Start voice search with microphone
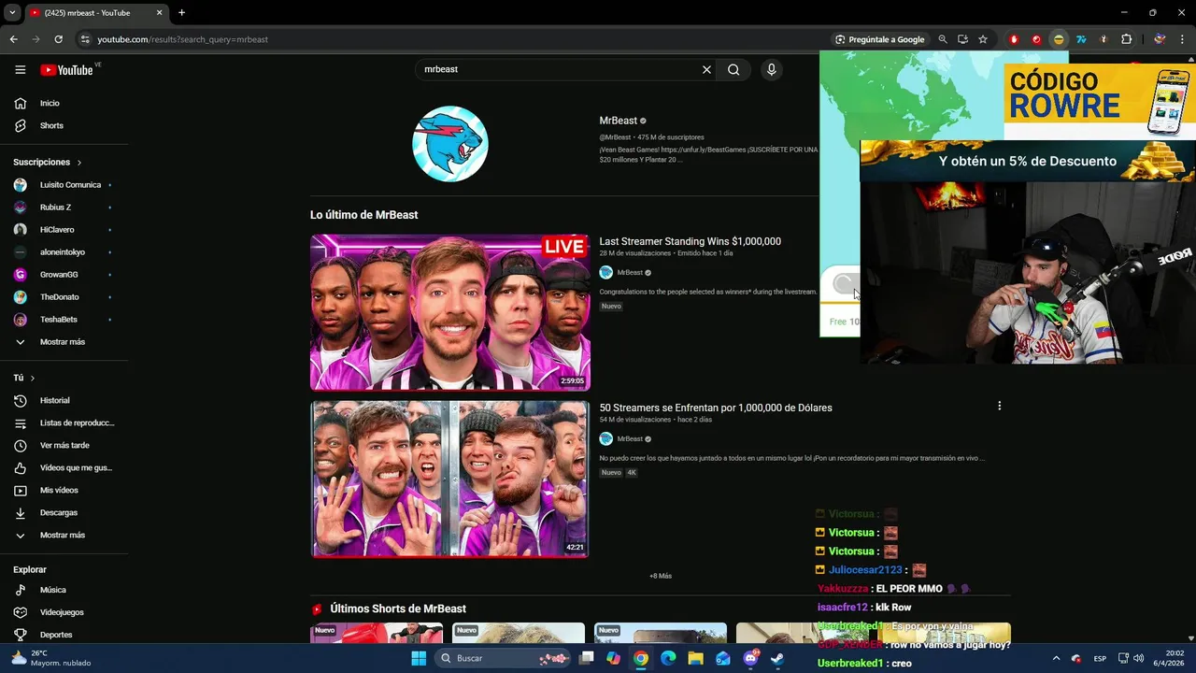Screen dimensions: 1196x673 pyautogui.click(x=771, y=69)
